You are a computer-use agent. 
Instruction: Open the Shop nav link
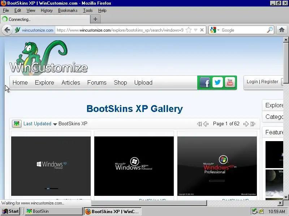coord(120,83)
